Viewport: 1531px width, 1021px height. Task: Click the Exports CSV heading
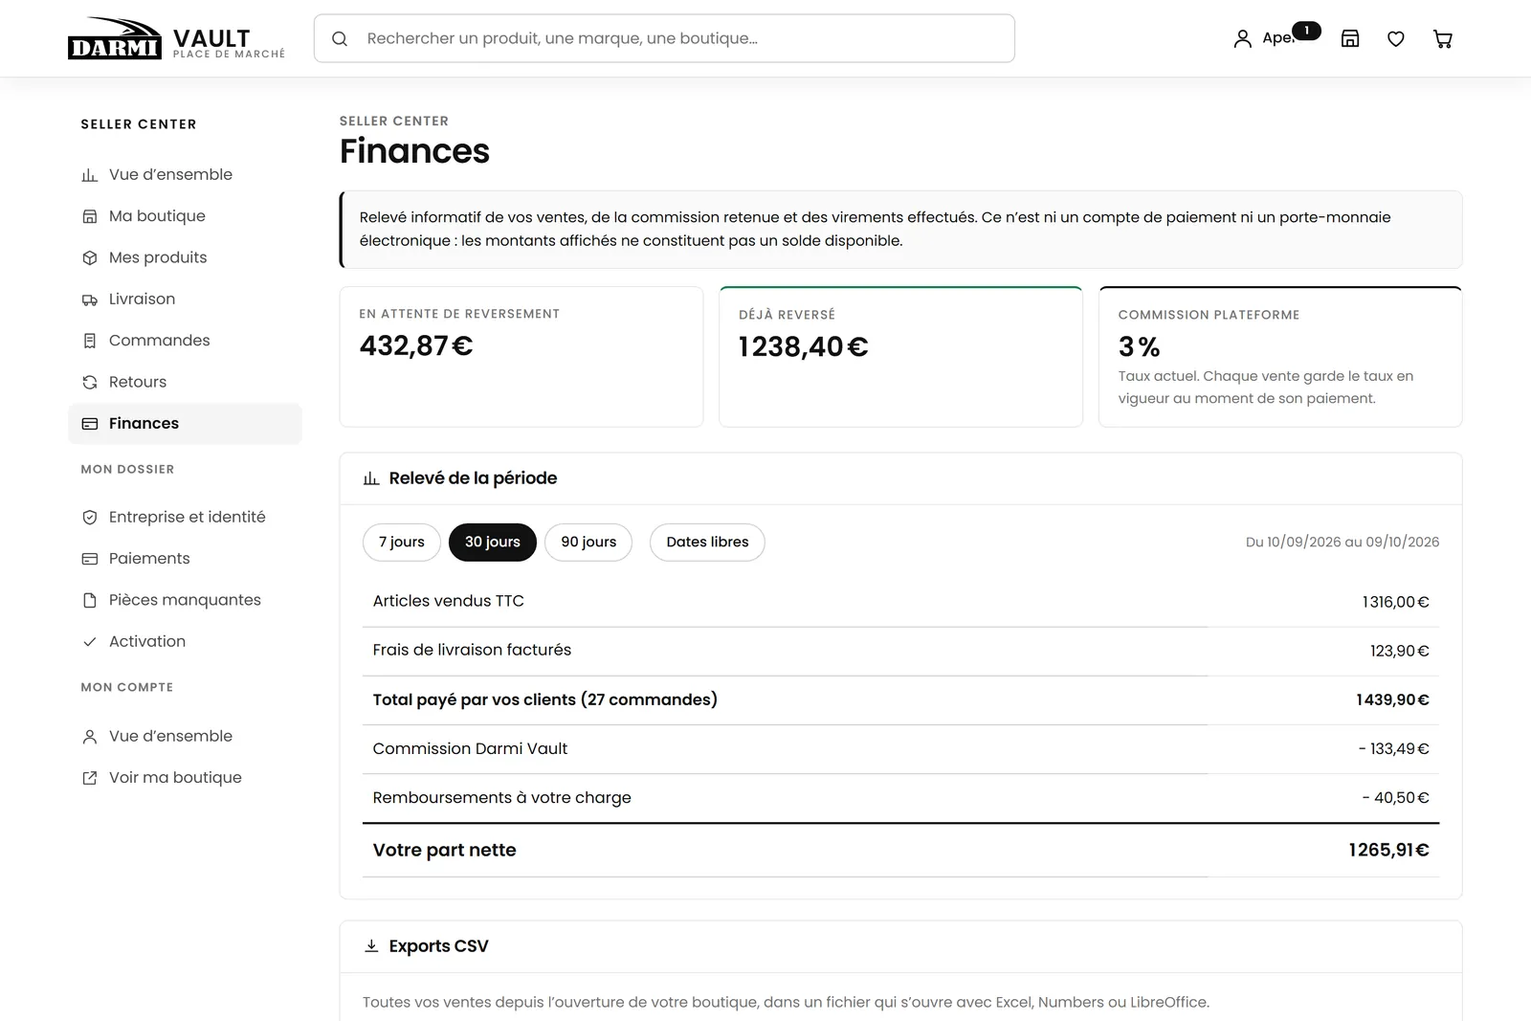coord(438,946)
